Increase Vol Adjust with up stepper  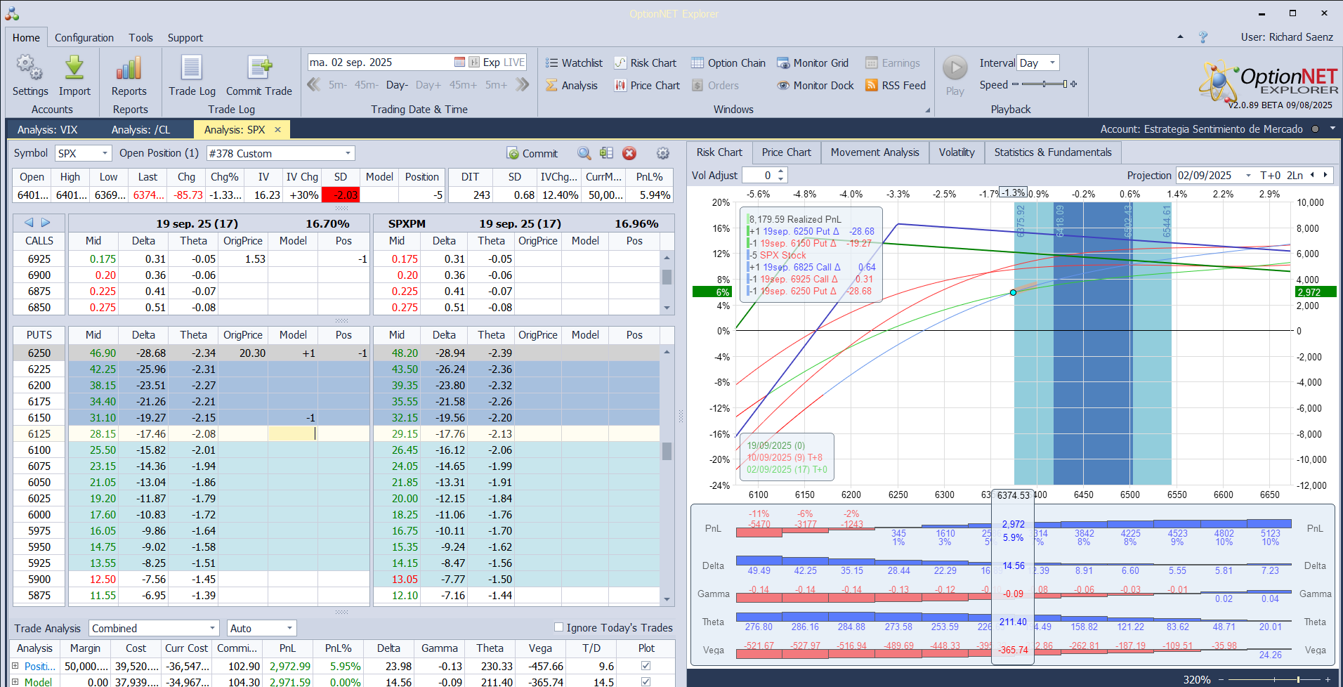(781, 171)
